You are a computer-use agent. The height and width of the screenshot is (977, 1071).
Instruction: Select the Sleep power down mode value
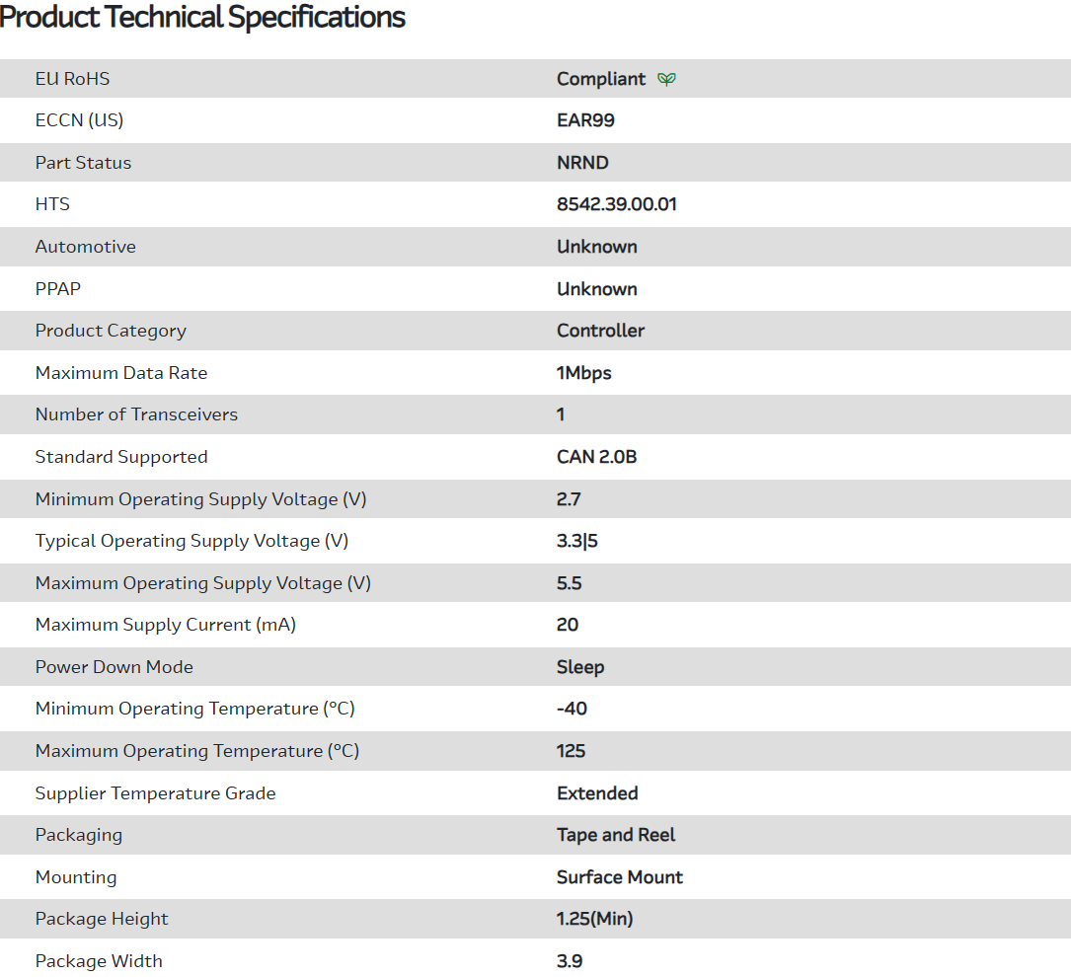(x=579, y=667)
